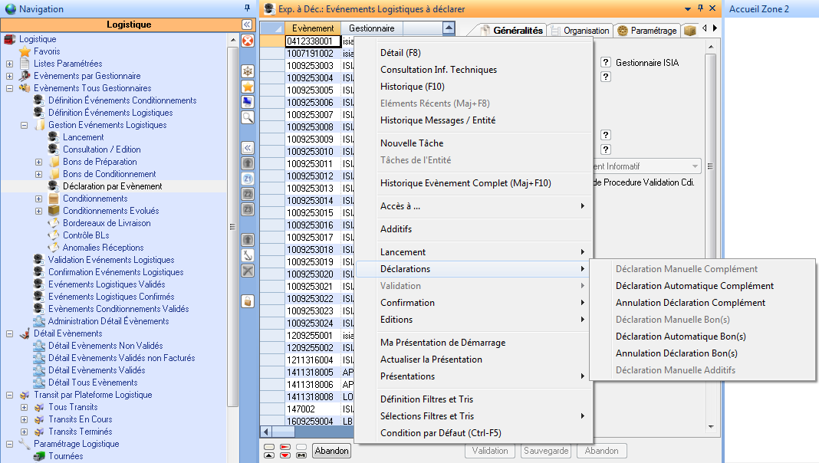This screenshot has height=463, width=819.
Task: Collapse the Gestion Evénements Logistiques node
Action: pyautogui.click(x=24, y=125)
